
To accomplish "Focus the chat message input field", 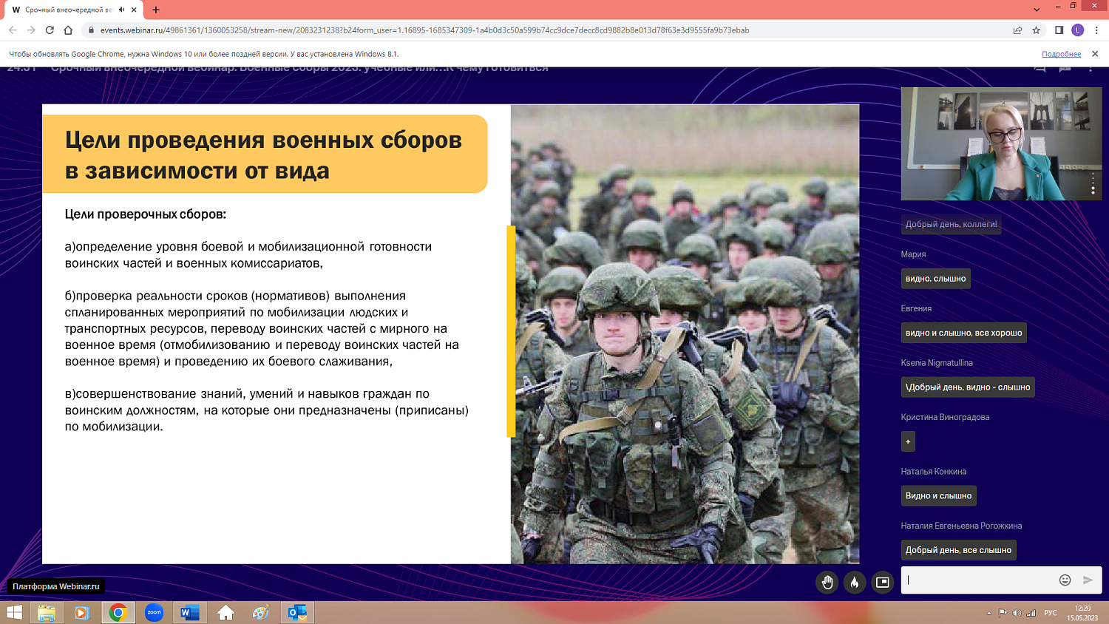I will pyautogui.click(x=980, y=580).
